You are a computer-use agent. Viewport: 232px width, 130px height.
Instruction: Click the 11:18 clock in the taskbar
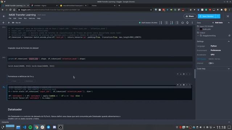pyautogui.click(x=221, y=127)
